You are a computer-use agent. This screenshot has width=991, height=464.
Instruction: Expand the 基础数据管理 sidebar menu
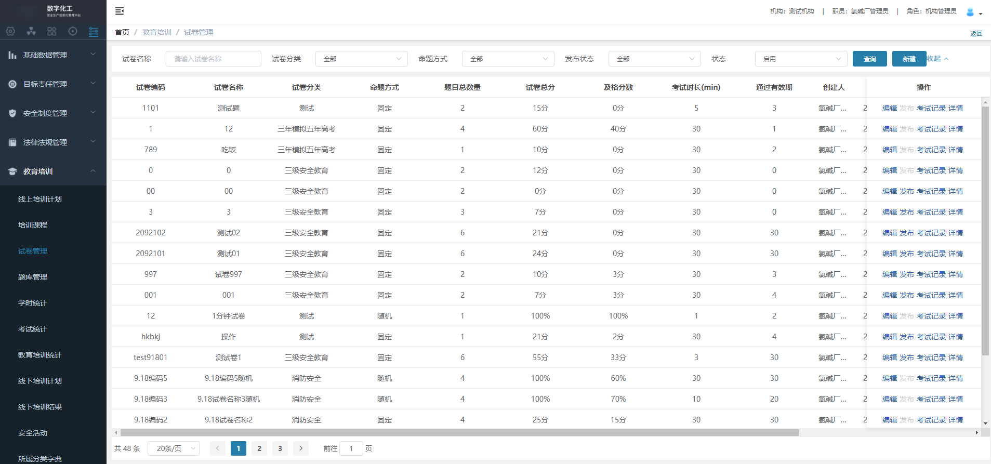point(53,55)
